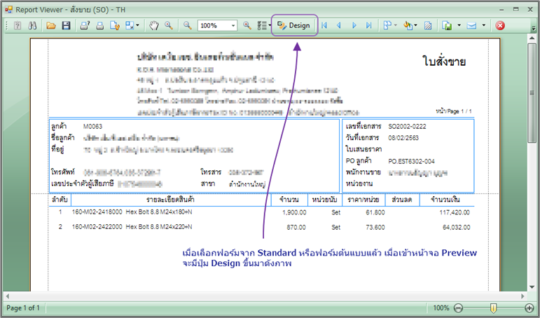Image resolution: width=540 pixels, height=318 pixels.
Task: Click the red Close Preview button
Action: click(x=501, y=26)
